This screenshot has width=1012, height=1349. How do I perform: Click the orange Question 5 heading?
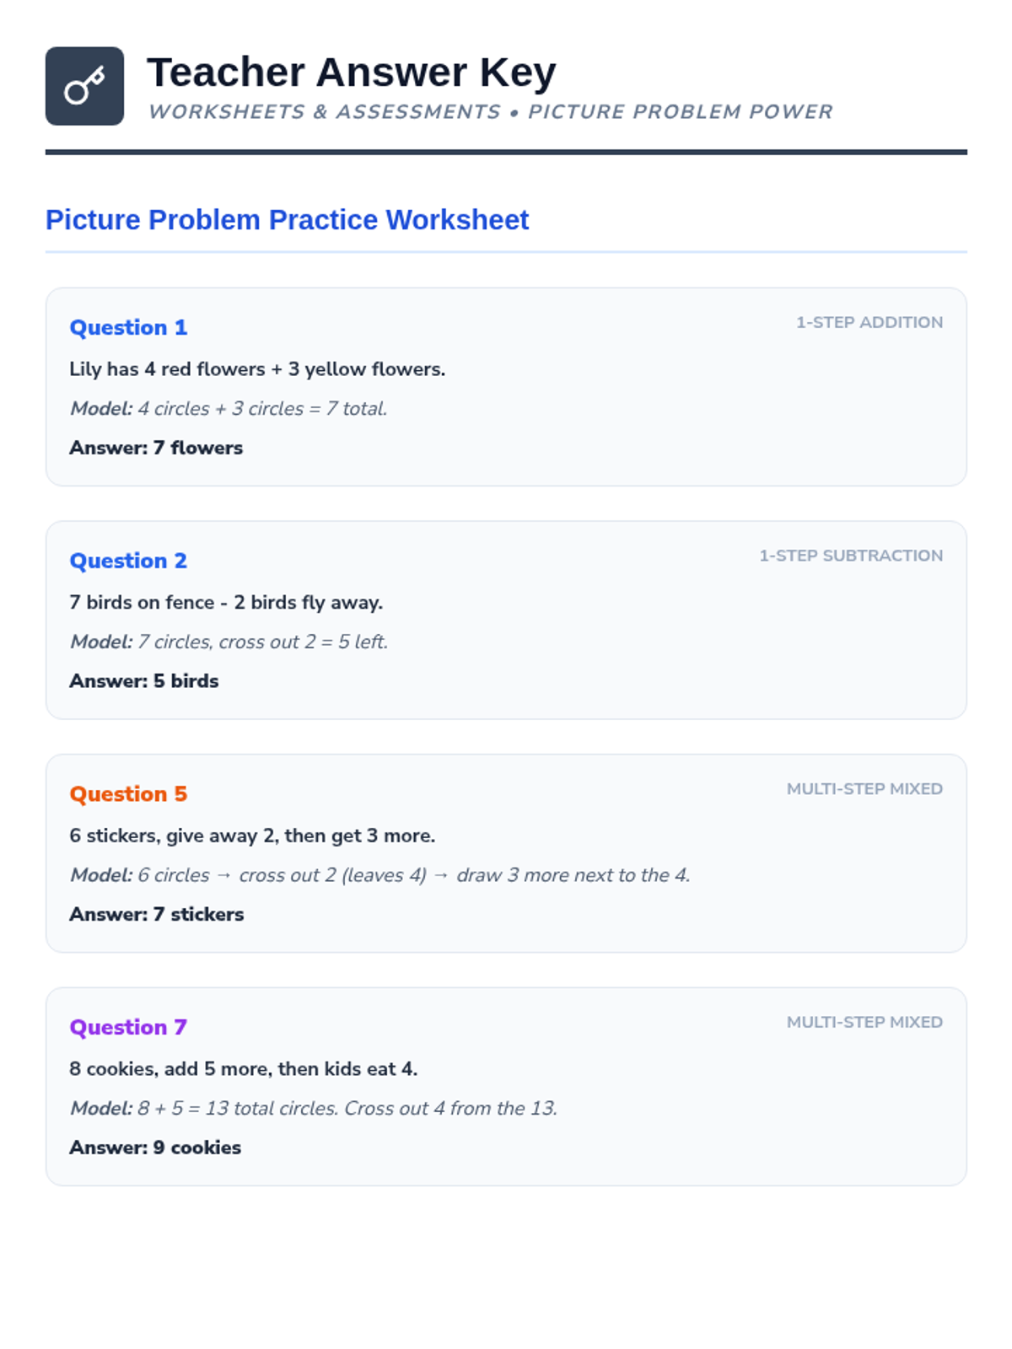[x=128, y=794]
